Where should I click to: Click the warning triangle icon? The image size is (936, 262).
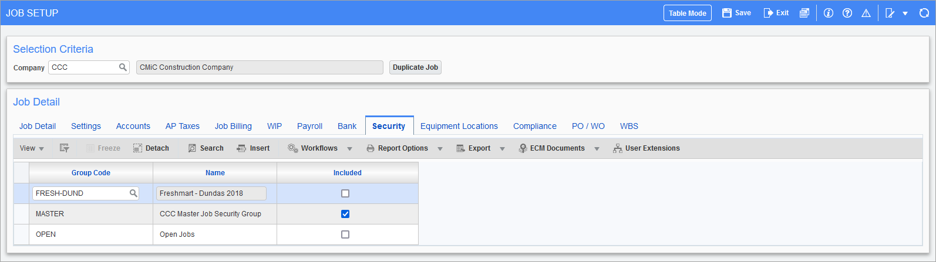click(866, 13)
